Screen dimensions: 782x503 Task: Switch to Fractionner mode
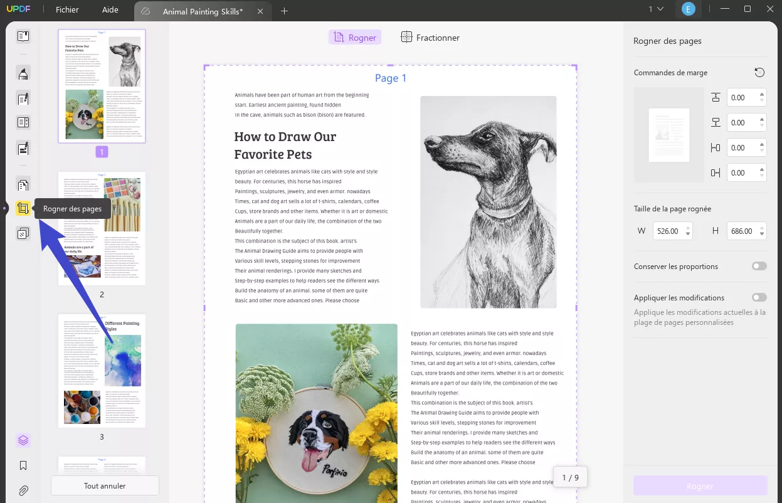coord(430,38)
